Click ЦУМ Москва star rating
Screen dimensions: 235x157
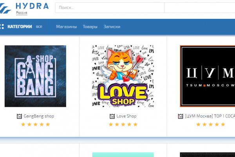[211, 124]
